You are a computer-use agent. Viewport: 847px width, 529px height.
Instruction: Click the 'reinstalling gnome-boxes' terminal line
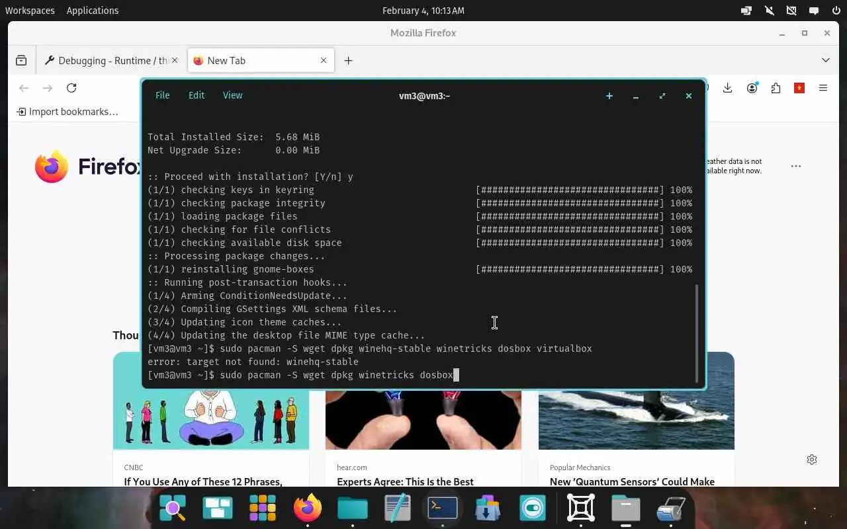point(420,269)
